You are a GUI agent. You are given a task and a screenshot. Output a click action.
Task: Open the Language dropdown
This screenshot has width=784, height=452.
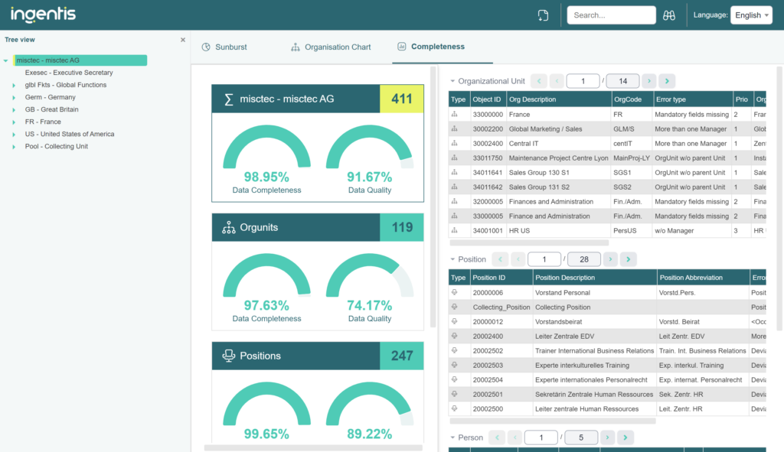click(x=751, y=15)
